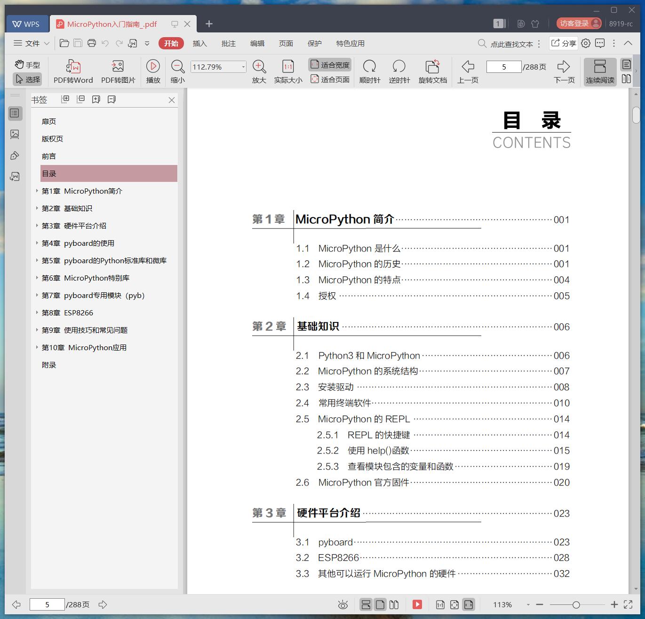The image size is (645, 619).
Task: Set 实际大小 actual size view
Action: click(x=288, y=72)
